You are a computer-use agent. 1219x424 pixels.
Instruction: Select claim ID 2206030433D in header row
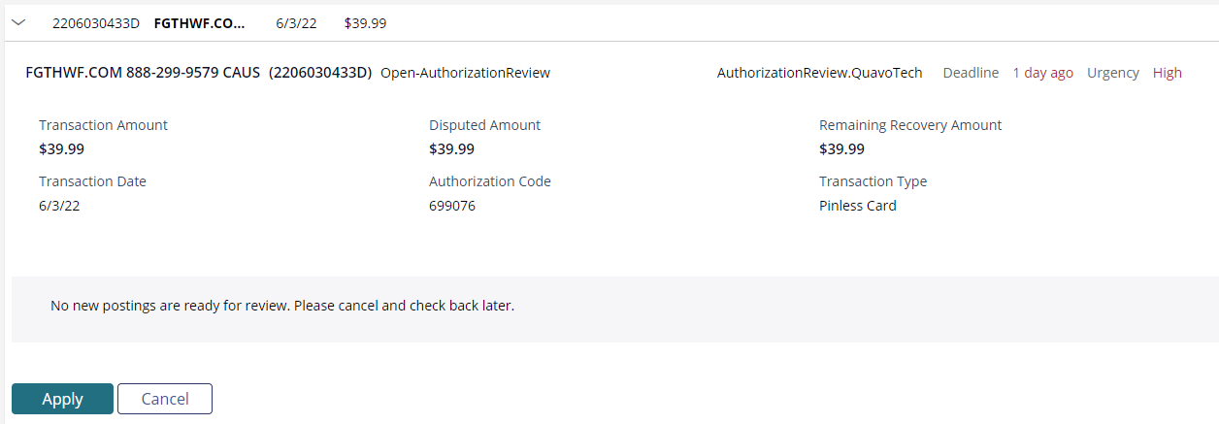coord(96,22)
